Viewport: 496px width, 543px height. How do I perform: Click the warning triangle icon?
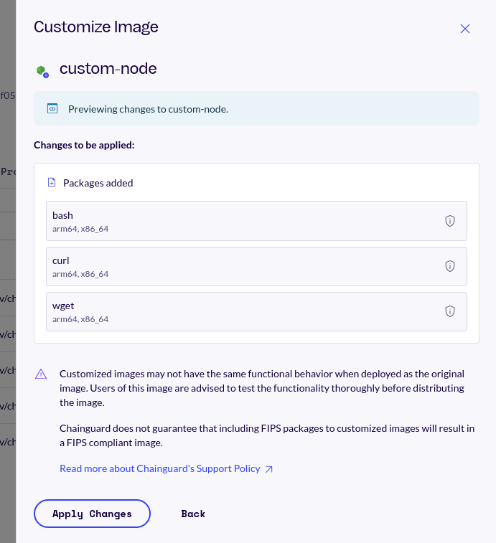(41, 374)
